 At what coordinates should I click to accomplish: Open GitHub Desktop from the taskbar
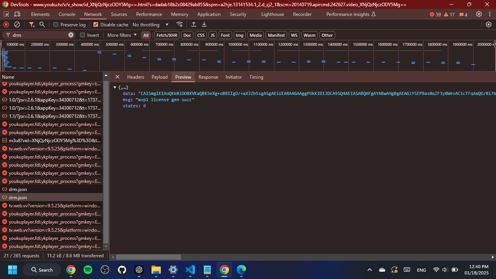122,270
